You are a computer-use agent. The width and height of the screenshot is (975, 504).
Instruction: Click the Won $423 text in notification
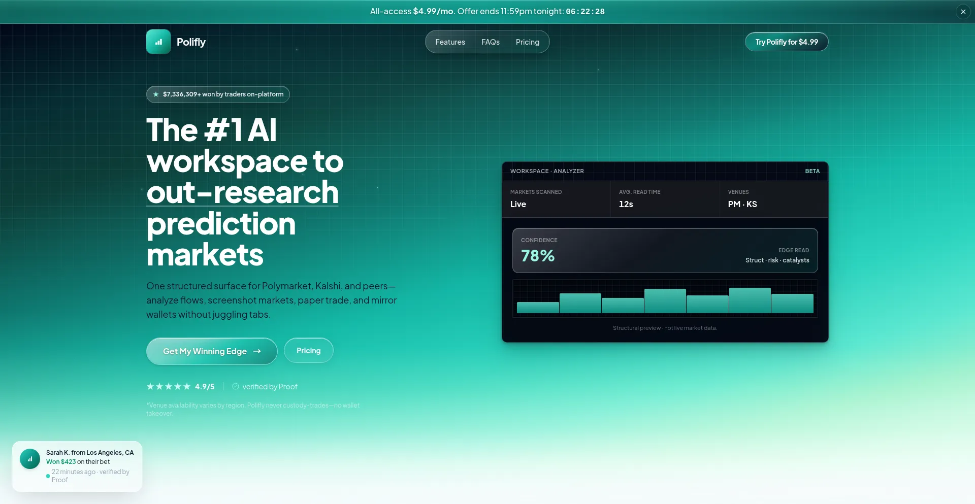pos(61,462)
